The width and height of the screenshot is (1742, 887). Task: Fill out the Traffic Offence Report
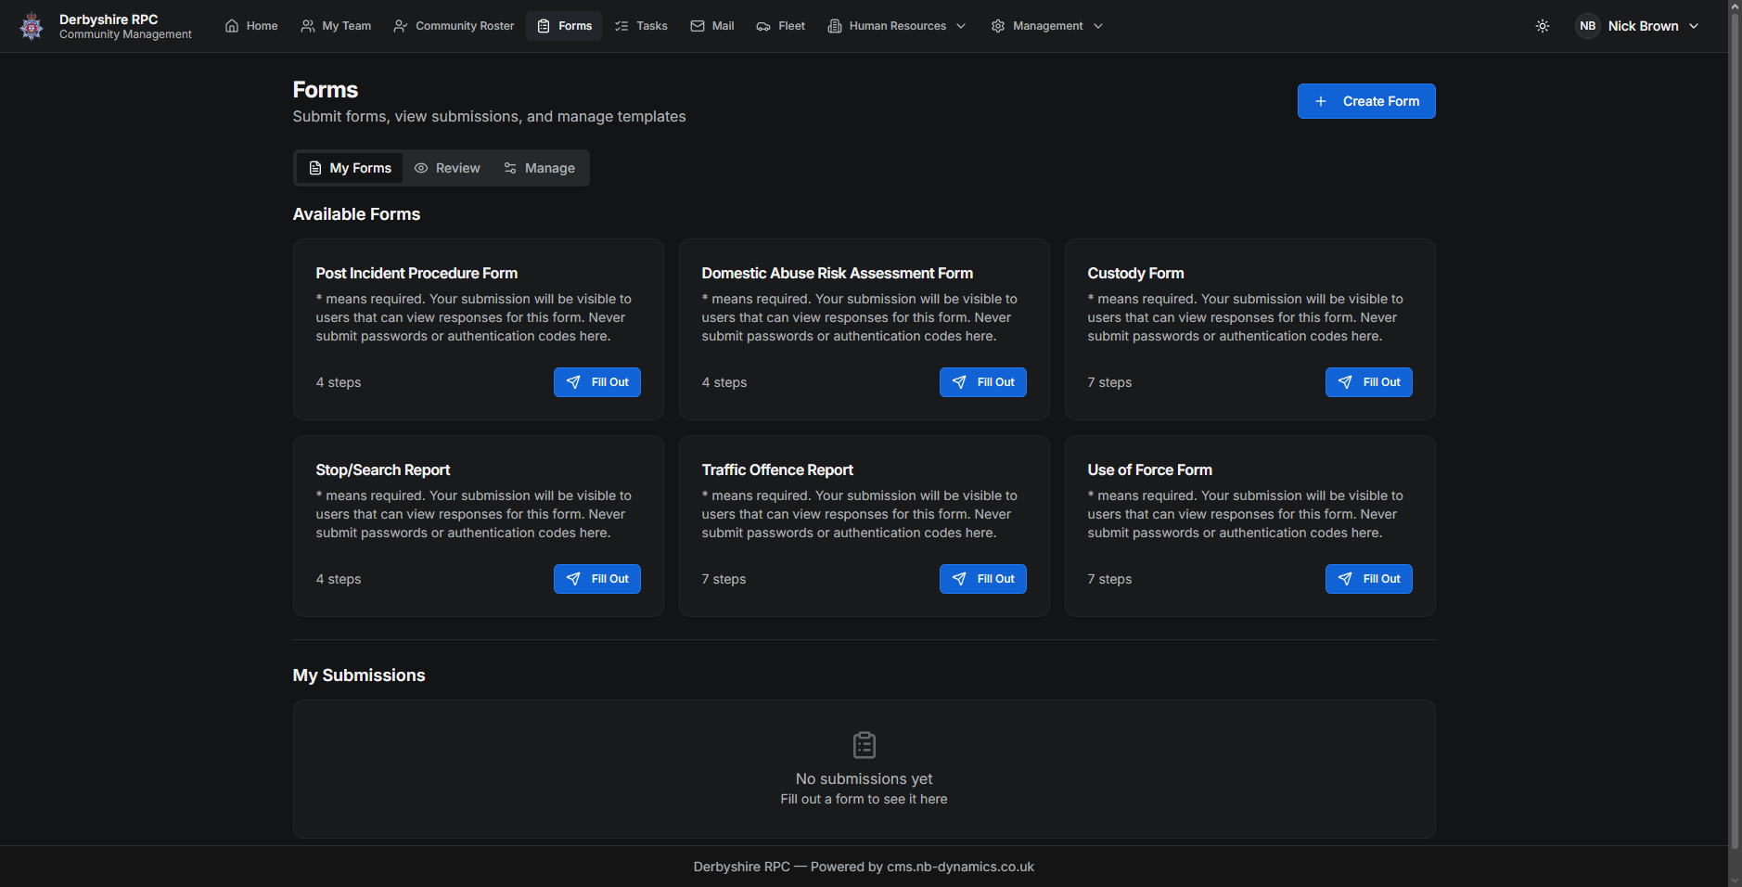point(983,579)
